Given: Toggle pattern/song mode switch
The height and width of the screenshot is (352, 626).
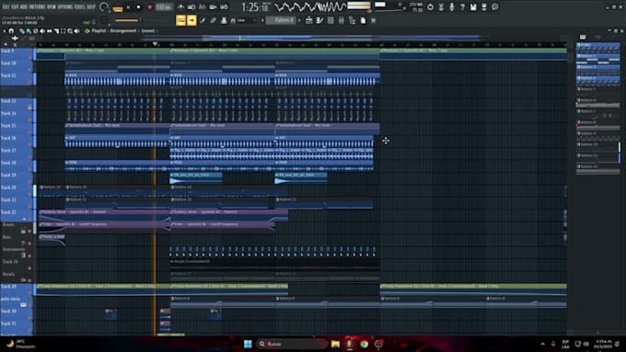Looking at the screenshot, I should click(118, 8).
